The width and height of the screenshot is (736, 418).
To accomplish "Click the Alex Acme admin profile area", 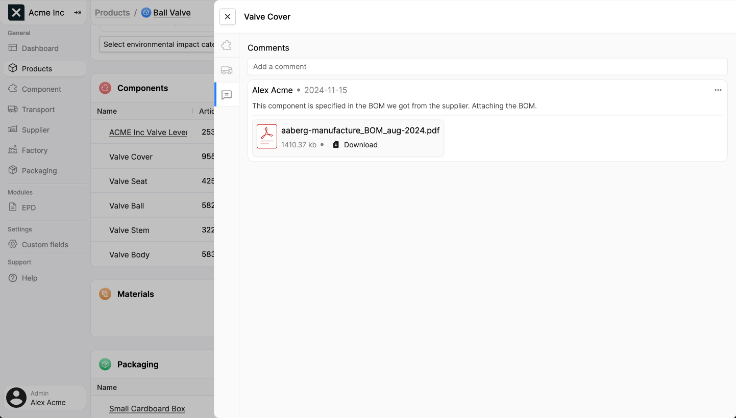I will click(x=44, y=398).
